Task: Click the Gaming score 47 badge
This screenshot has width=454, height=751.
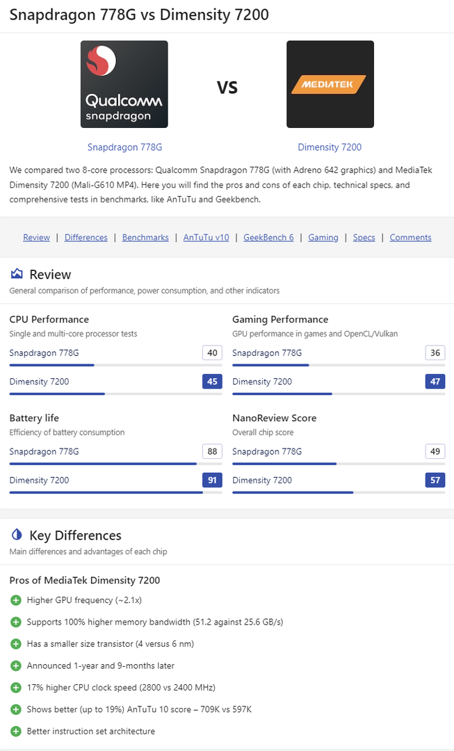Action: coord(435,382)
